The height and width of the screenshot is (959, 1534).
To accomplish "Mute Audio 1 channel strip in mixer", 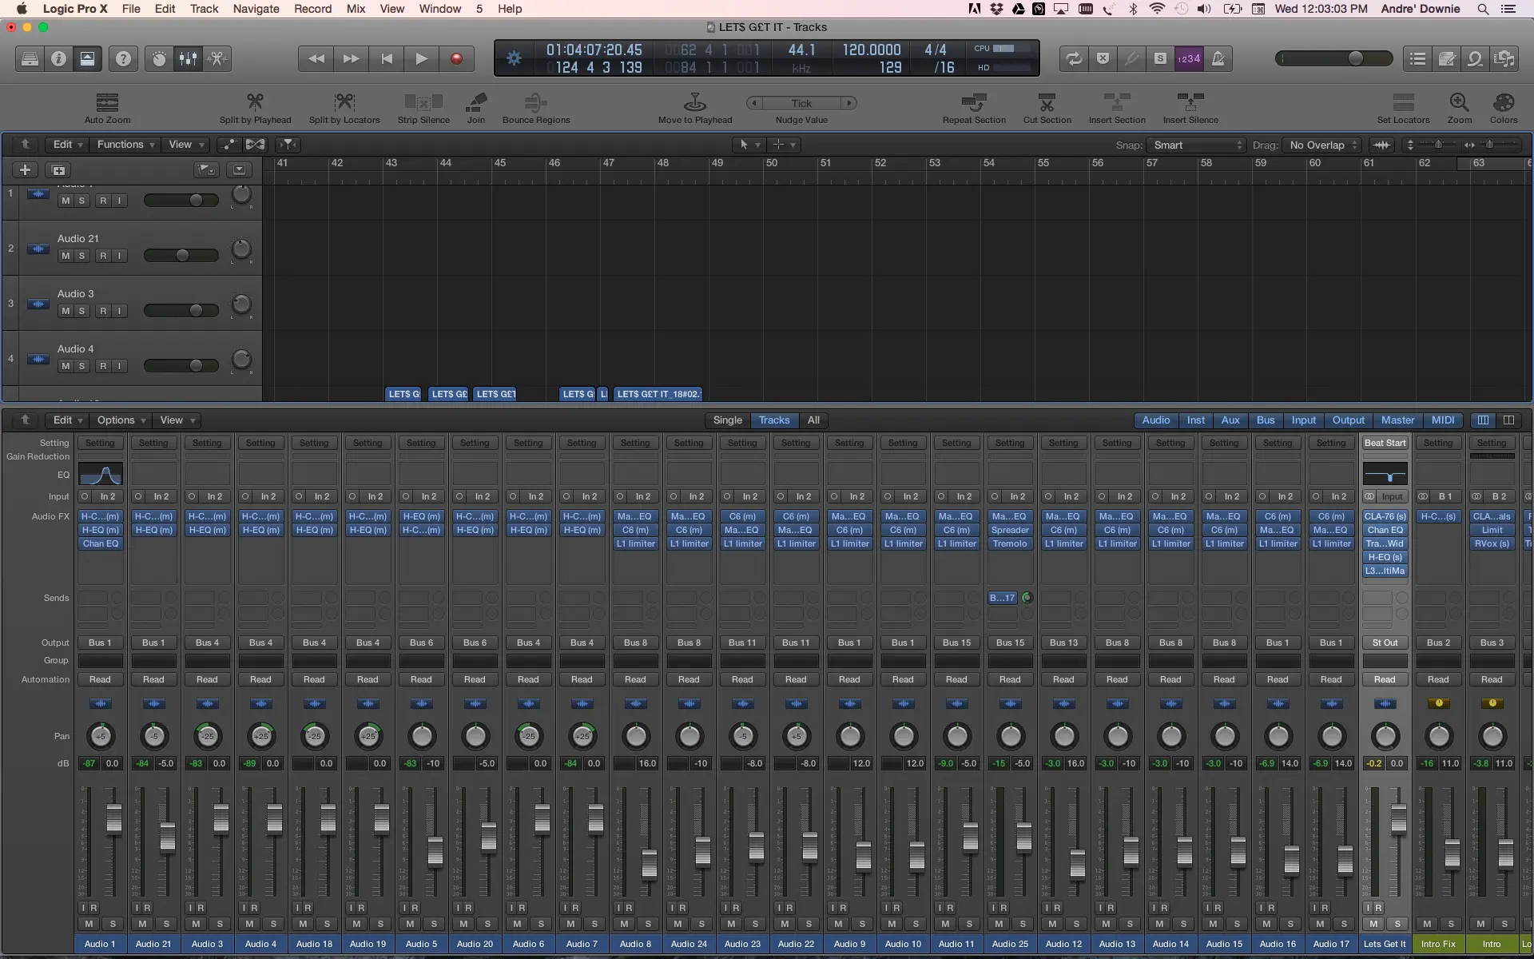I will pyautogui.click(x=89, y=924).
